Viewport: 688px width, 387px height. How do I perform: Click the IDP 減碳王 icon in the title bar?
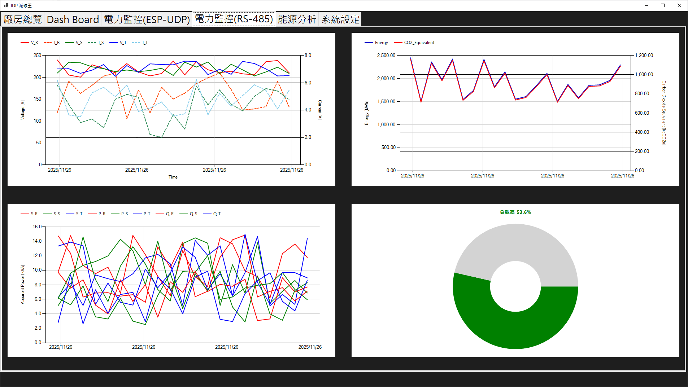6,5
